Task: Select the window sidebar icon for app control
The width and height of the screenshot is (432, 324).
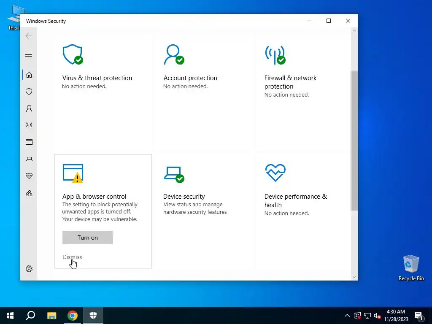Action: pos(29,142)
